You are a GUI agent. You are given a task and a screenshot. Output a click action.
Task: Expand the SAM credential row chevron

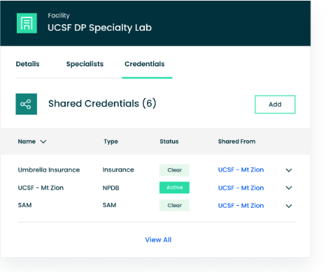[x=288, y=206]
